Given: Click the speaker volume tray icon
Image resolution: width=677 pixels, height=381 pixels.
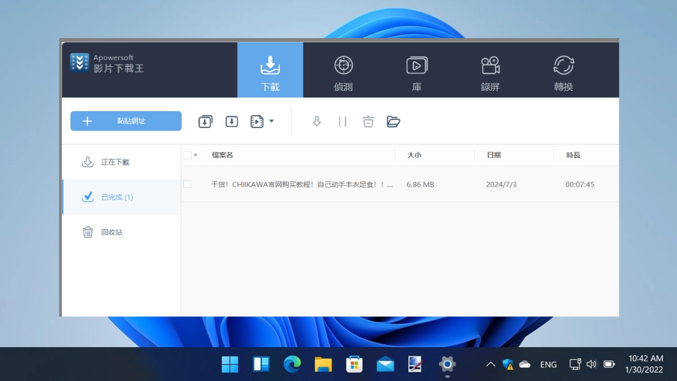Looking at the screenshot, I should (592, 364).
